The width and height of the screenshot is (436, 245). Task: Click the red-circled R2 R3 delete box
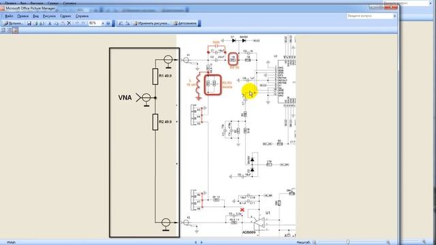[x=213, y=84]
